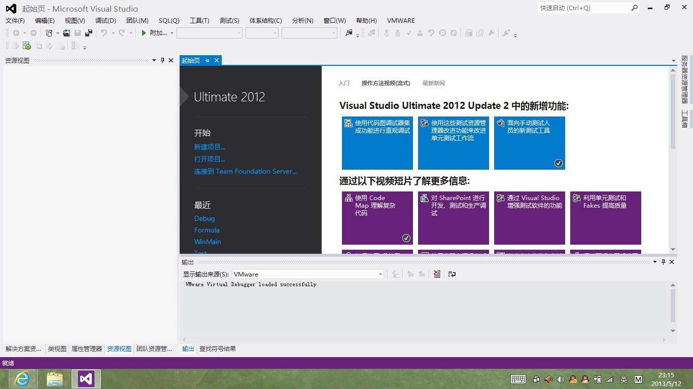This screenshot has width=693, height=389.
Task: Open the Architecture (体系结构) menu
Action: (x=266, y=21)
